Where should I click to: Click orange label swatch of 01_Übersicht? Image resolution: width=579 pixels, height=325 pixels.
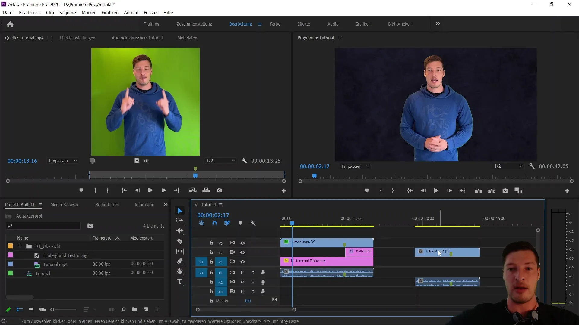(10, 246)
